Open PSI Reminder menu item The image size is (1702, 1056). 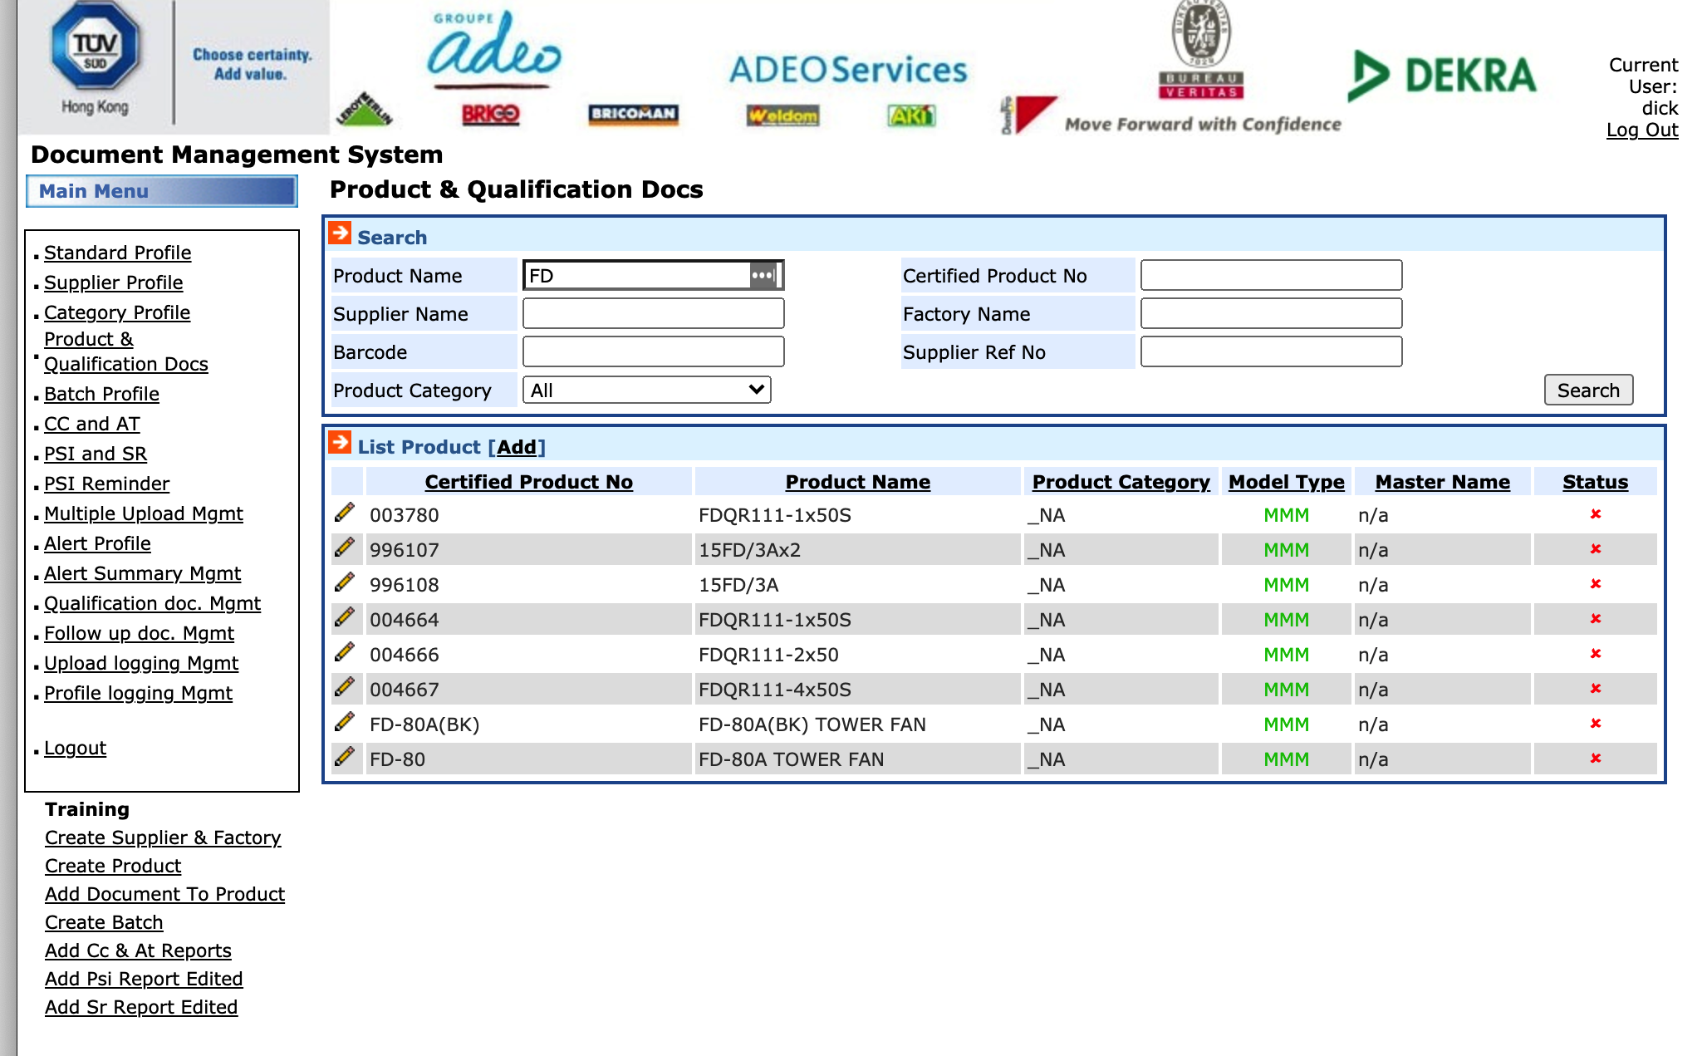tap(106, 484)
